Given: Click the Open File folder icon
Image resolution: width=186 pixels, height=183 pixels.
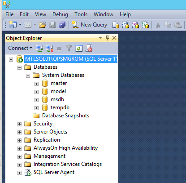Looking at the screenshot, I should pyautogui.click(x=43, y=25).
